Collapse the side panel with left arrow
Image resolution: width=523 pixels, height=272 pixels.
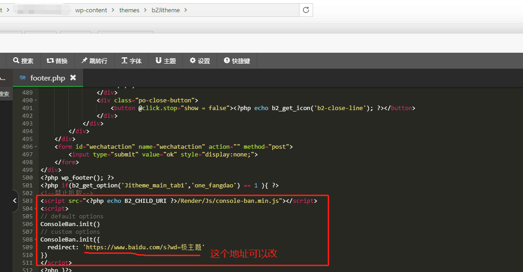pyautogui.click(x=15, y=200)
